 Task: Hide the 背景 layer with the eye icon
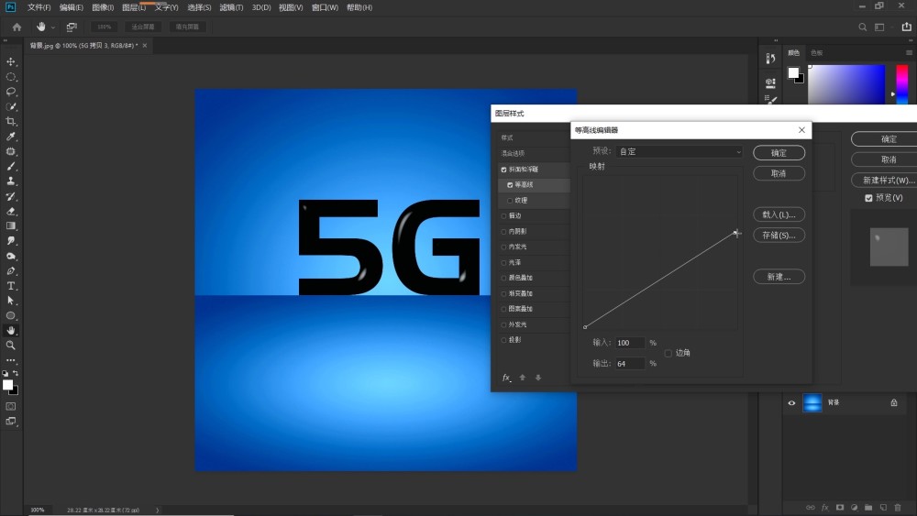791,402
